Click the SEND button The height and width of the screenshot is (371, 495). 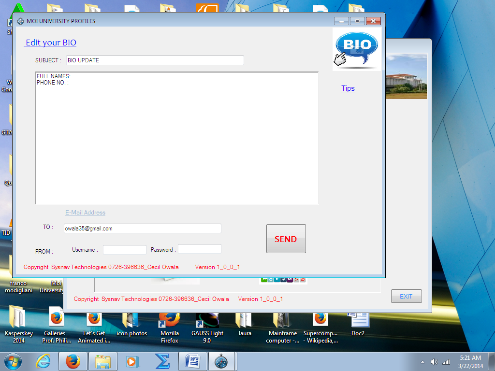click(x=286, y=239)
